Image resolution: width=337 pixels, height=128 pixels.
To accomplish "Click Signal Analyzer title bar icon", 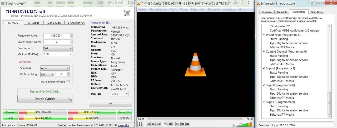I will 3,4.
